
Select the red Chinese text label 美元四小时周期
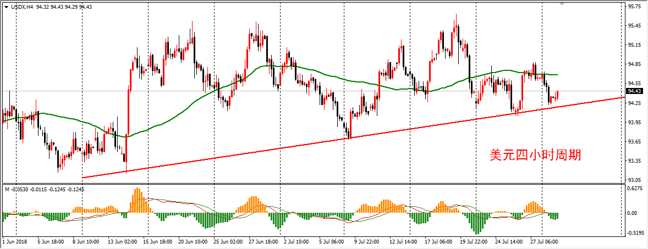pos(535,156)
